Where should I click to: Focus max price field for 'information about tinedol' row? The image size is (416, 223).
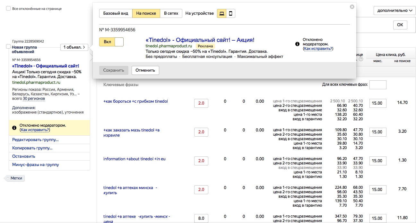pos(378,161)
